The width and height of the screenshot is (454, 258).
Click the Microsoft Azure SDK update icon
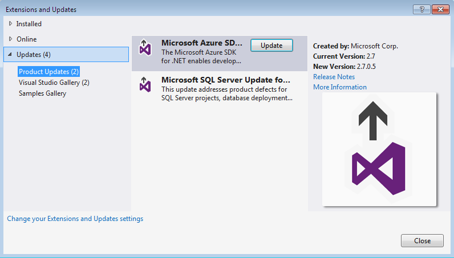pos(145,47)
